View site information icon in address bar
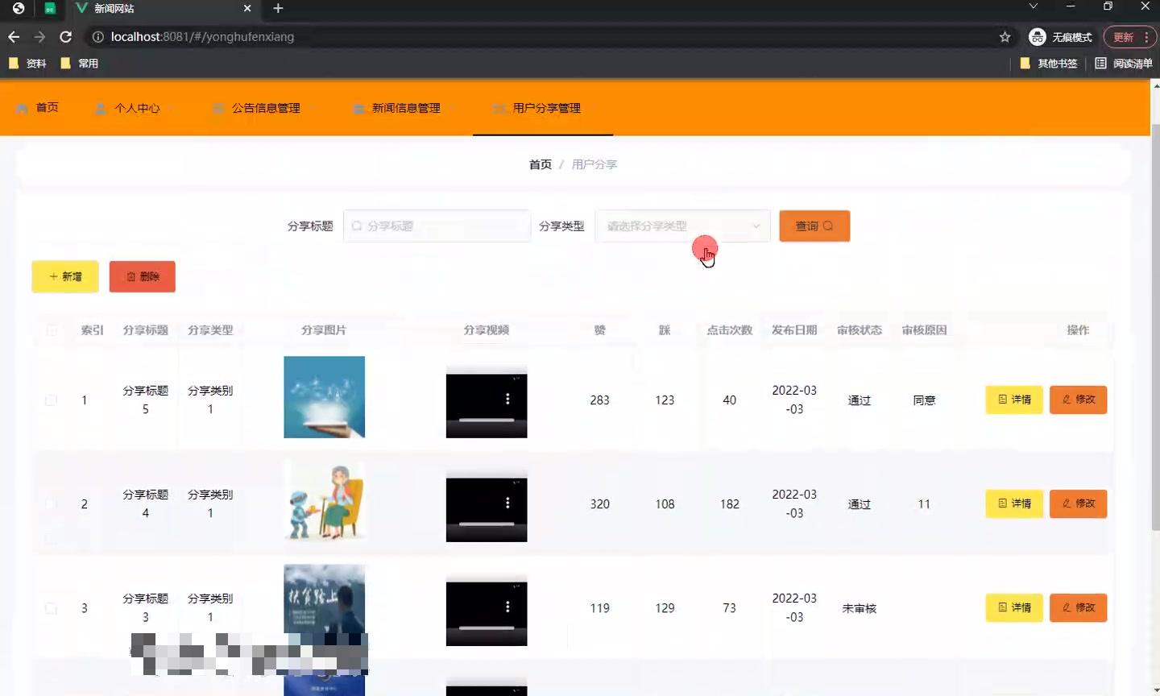 pyautogui.click(x=97, y=37)
